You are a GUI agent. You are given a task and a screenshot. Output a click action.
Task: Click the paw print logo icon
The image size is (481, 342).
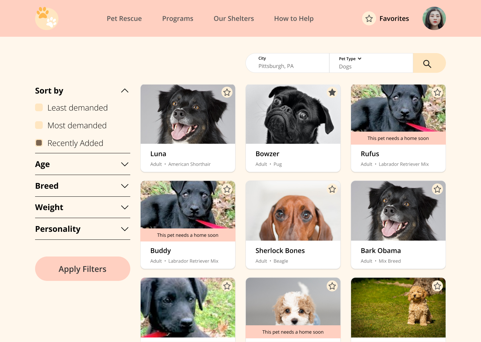[x=47, y=18]
